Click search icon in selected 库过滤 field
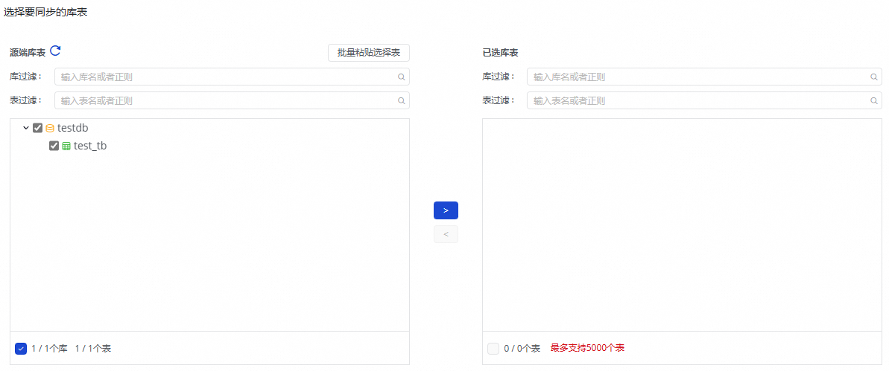The height and width of the screenshot is (371, 889). [873, 77]
